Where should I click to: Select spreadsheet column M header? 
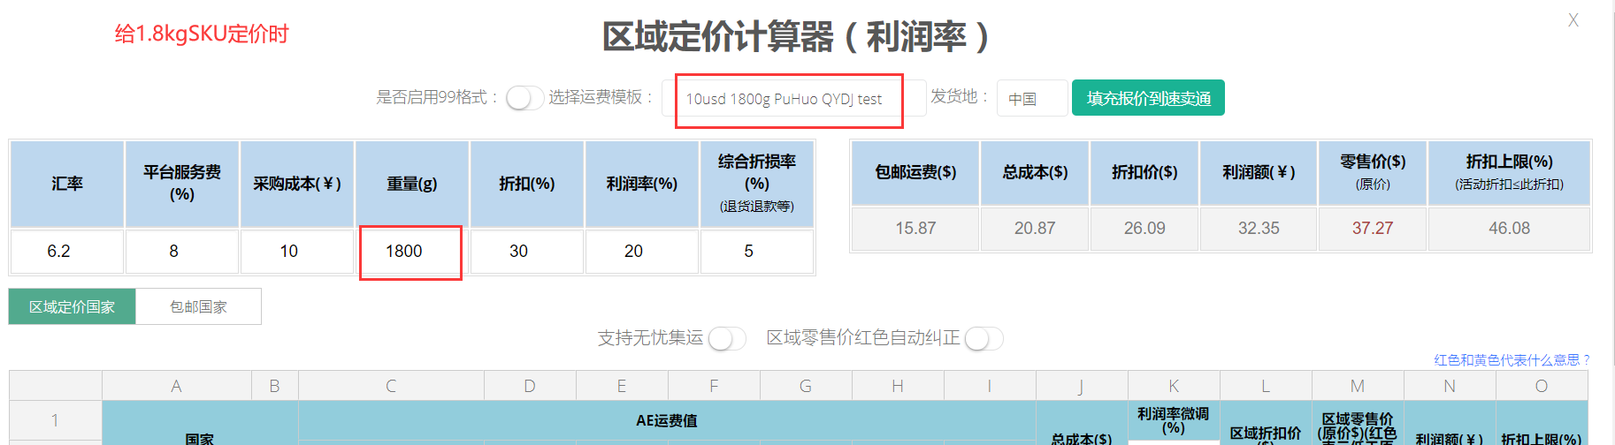[x=1358, y=386]
